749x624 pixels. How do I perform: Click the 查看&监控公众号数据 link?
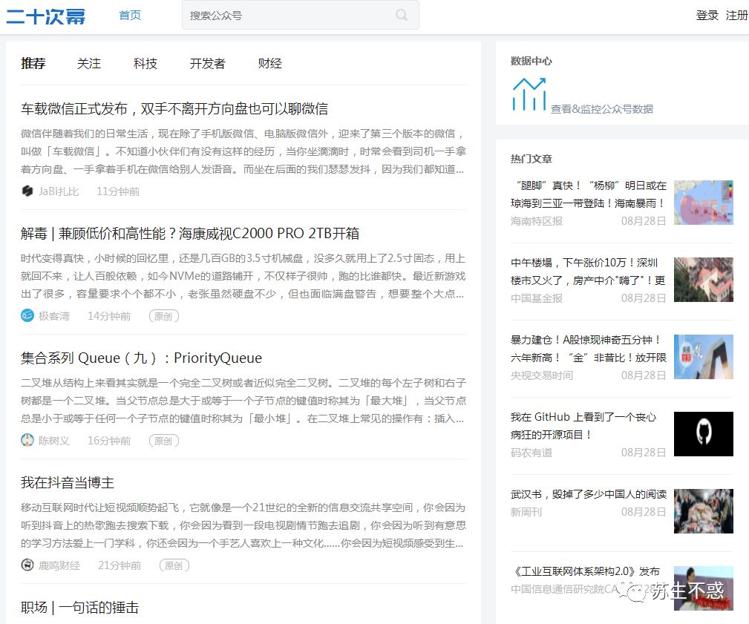pos(601,109)
